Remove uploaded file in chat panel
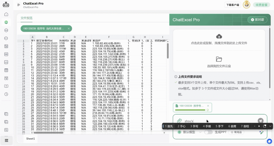The height and width of the screenshot is (146, 274). (208, 106)
